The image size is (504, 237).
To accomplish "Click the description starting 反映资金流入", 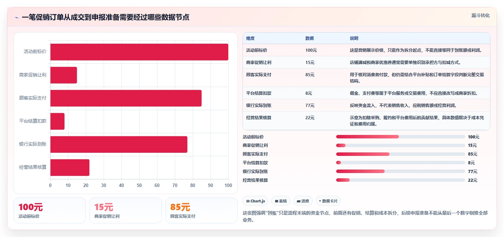I will tap(403, 105).
